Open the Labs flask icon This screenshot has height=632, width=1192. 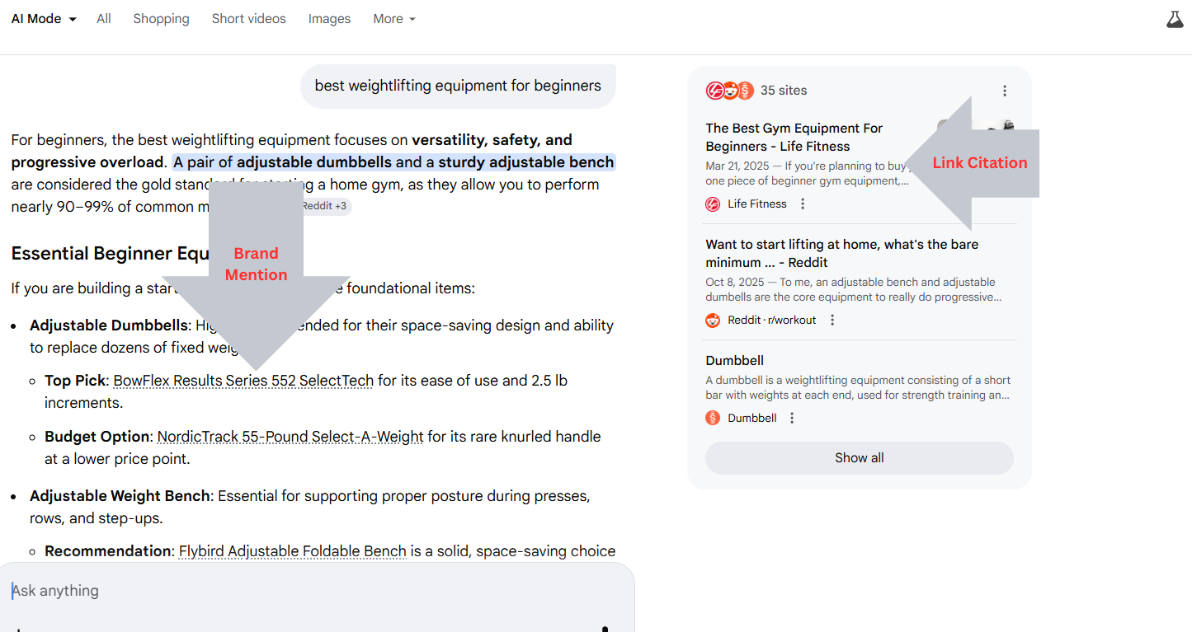[x=1175, y=19]
